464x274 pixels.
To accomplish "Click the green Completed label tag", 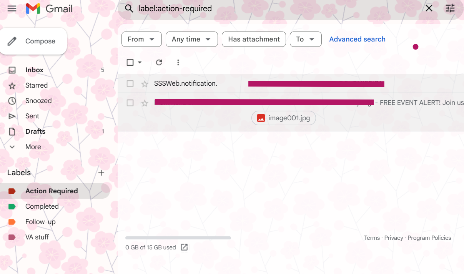I will [x=12, y=206].
